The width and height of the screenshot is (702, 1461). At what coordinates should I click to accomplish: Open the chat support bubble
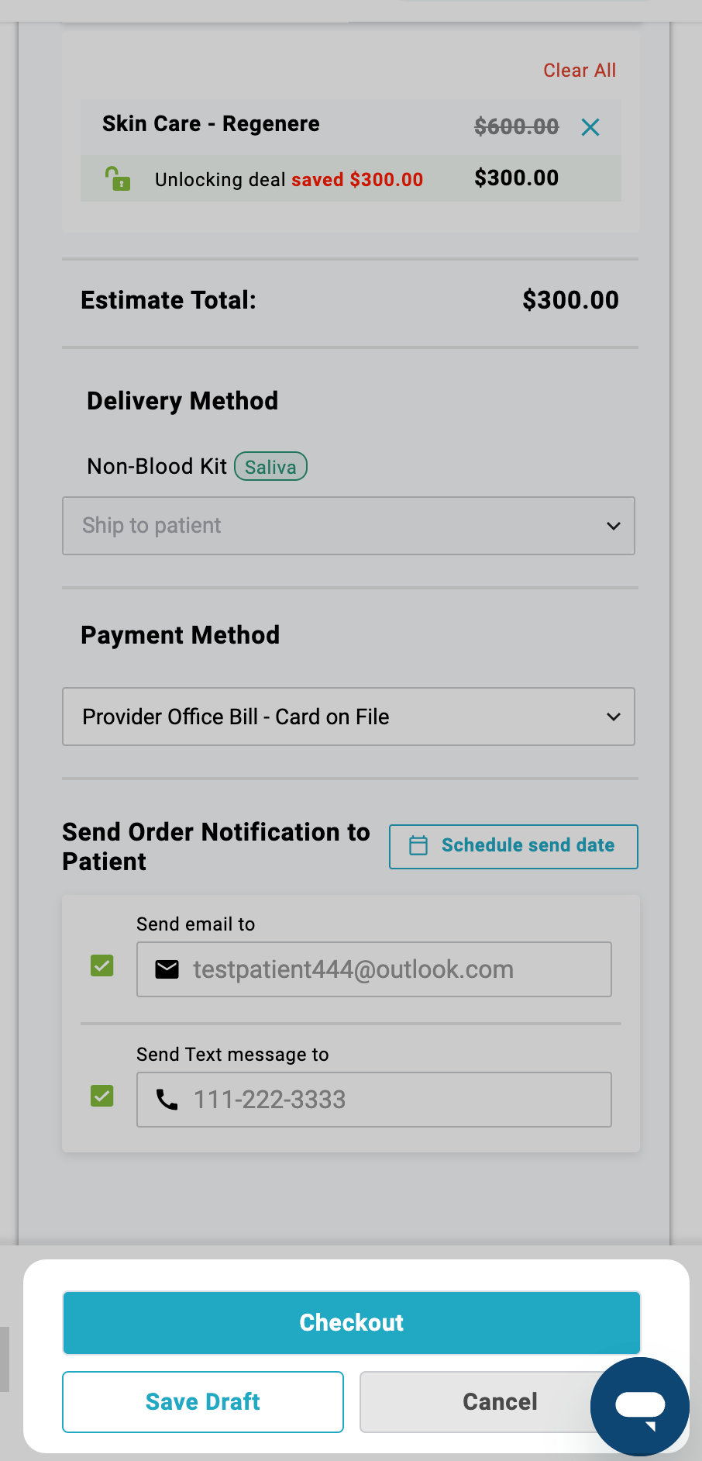[x=640, y=1407]
